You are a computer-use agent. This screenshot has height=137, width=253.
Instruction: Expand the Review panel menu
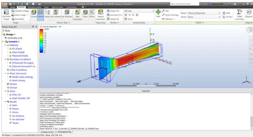[x=115, y=23]
